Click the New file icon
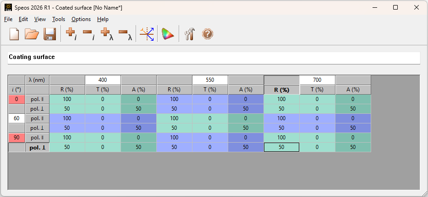428x197 pixels. pyautogui.click(x=14, y=34)
